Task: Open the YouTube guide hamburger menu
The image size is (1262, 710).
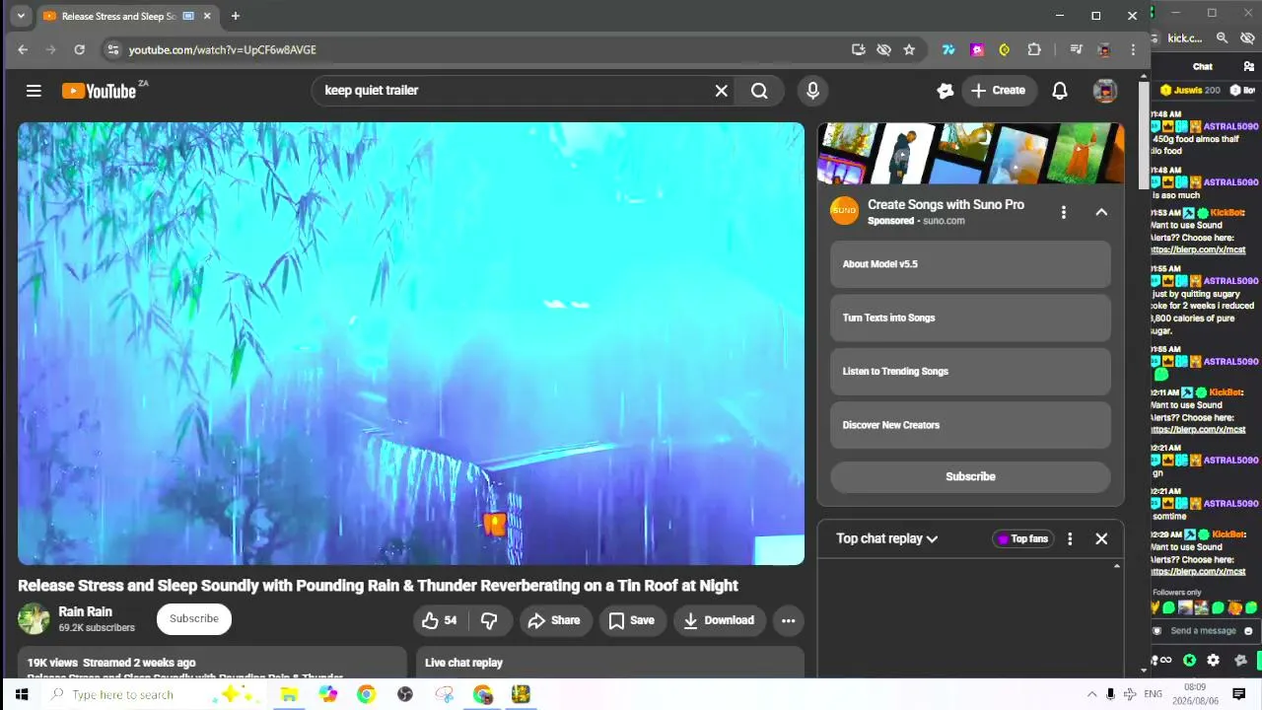Action: [x=34, y=91]
